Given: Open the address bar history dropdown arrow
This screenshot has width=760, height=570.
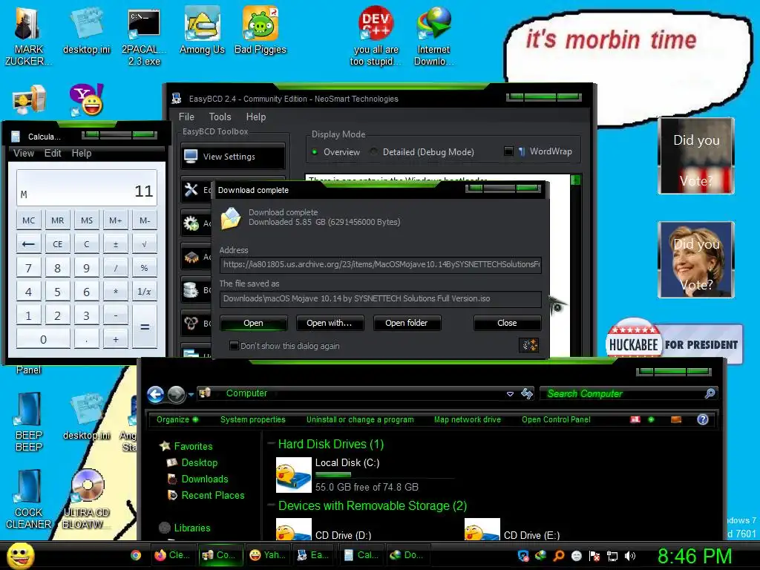Looking at the screenshot, I should tap(510, 394).
